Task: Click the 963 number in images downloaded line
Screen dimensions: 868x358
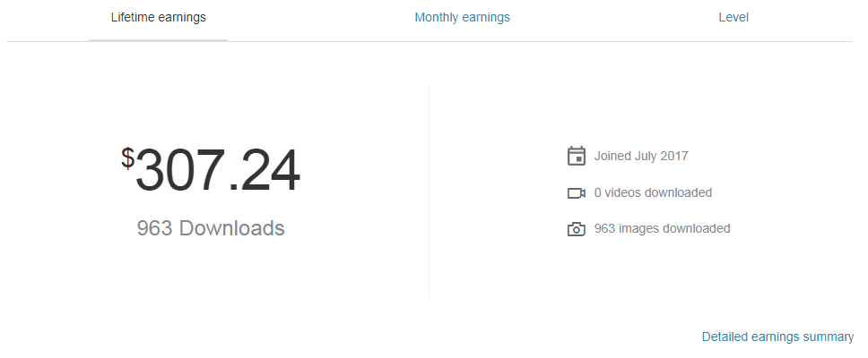Action: pyautogui.click(x=604, y=228)
